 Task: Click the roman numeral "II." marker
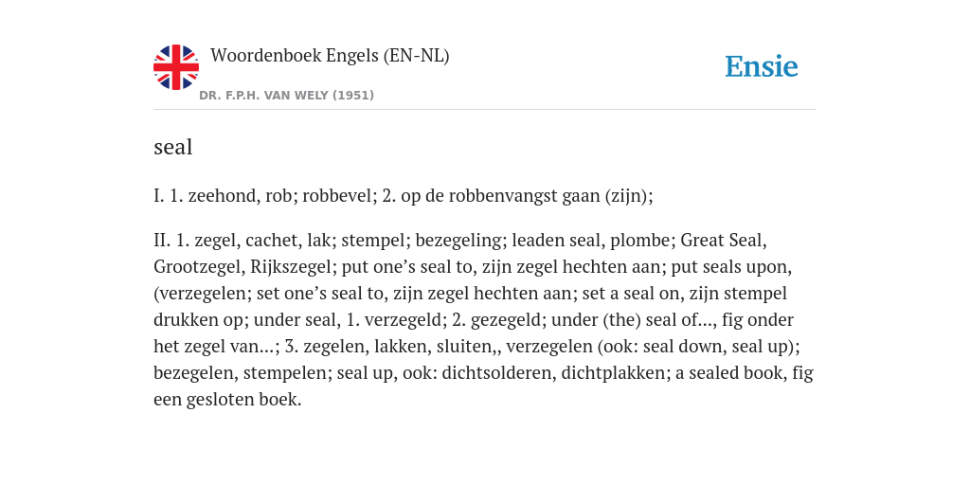[162, 240]
